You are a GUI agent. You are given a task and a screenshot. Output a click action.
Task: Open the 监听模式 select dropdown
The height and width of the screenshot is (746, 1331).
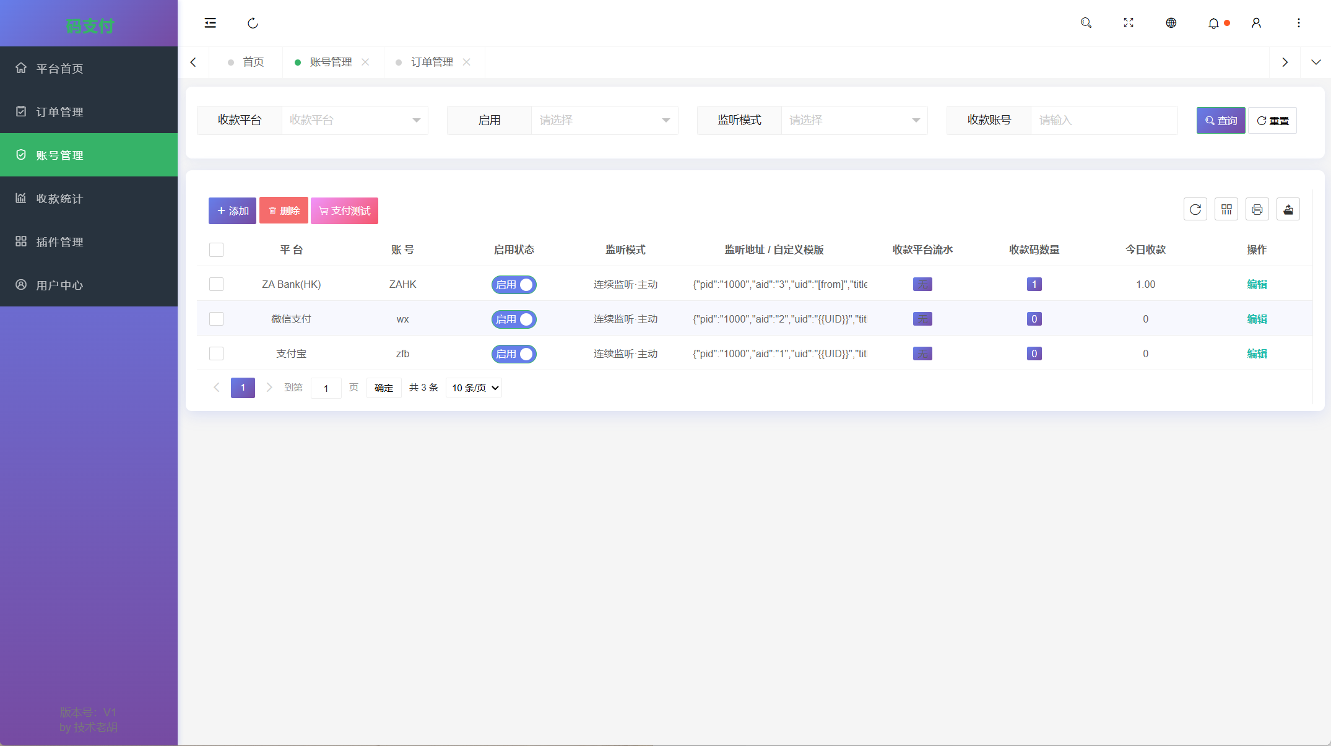coord(854,120)
